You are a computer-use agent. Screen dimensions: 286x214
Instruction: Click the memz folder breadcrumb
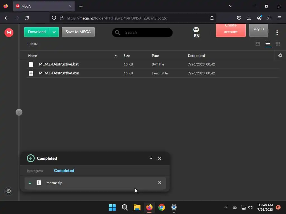(x=32, y=44)
